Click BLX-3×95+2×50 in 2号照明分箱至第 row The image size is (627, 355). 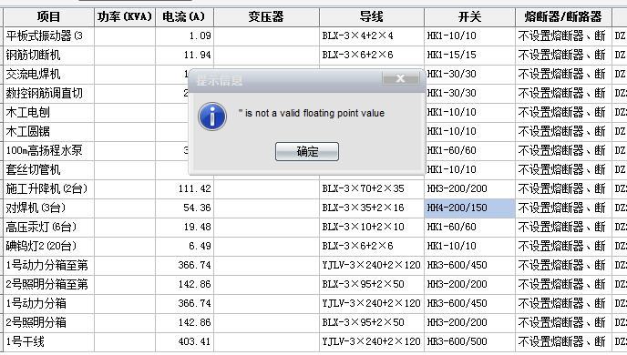372,285
